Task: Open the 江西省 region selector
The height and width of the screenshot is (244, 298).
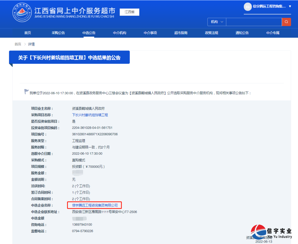Action: [129, 12]
